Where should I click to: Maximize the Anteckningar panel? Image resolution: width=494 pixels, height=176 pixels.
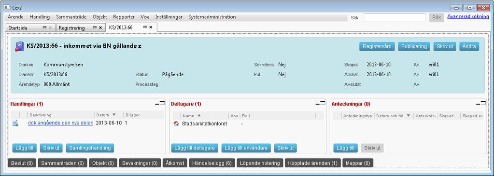(x=483, y=103)
